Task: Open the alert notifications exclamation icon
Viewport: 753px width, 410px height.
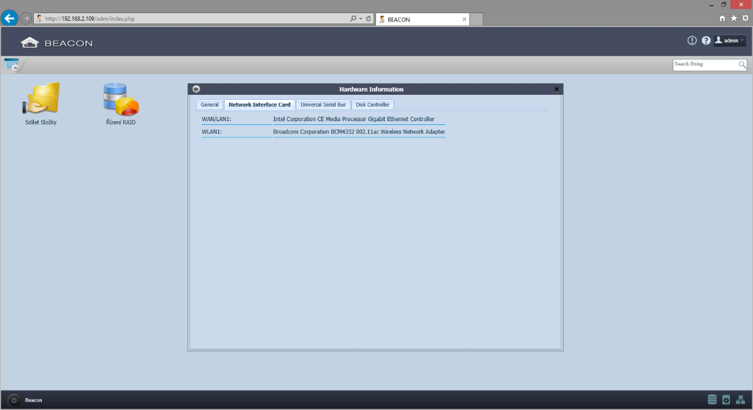Action: click(x=692, y=41)
